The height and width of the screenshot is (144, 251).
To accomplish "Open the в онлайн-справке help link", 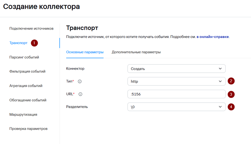I will [213, 37].
